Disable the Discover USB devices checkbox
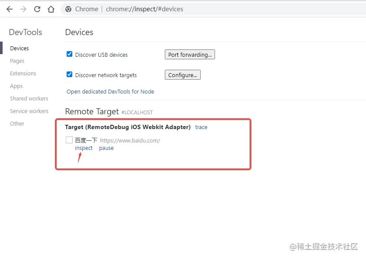This screenshot has width=366, height=259. [70, 54]
